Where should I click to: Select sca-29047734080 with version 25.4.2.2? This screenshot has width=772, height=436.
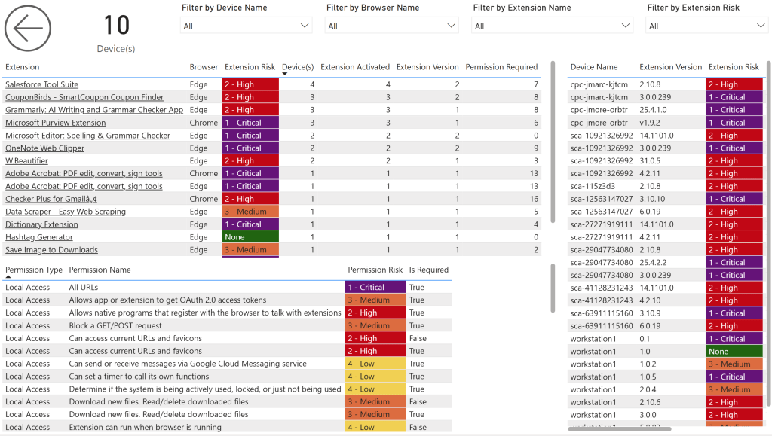(x=665, y=263)
